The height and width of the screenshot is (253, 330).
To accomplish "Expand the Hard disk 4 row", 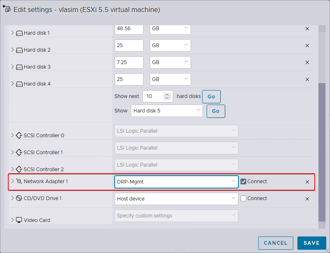I will (x=12, y=84).
